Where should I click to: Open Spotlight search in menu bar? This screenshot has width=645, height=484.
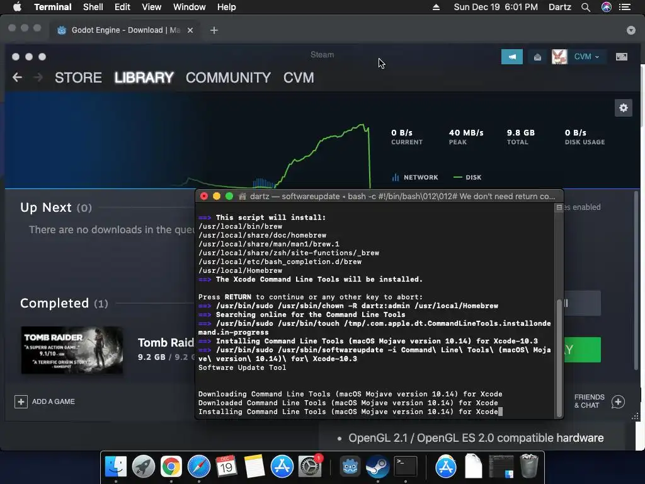tap(586, 7)
